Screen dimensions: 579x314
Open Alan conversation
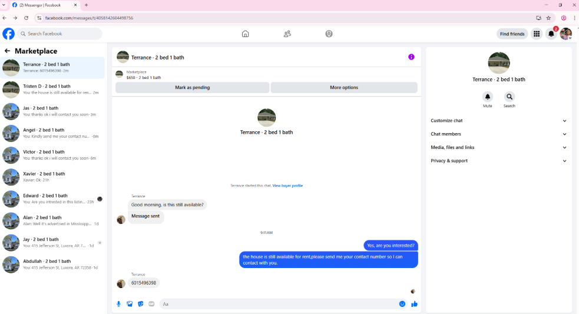point(53,220)
